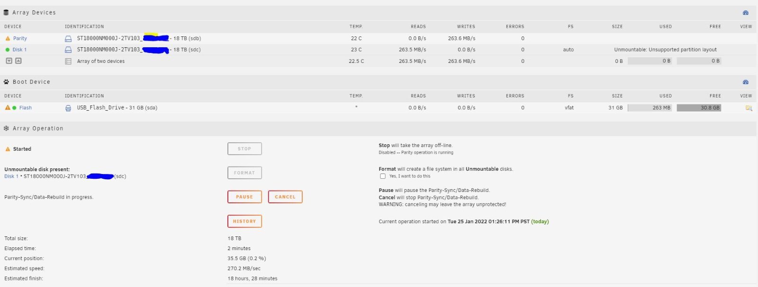Click the Boot Device dashboard gauge icon
Image resolution: width=758 pixels, height=287 pixels.
[x=746, y=82]
